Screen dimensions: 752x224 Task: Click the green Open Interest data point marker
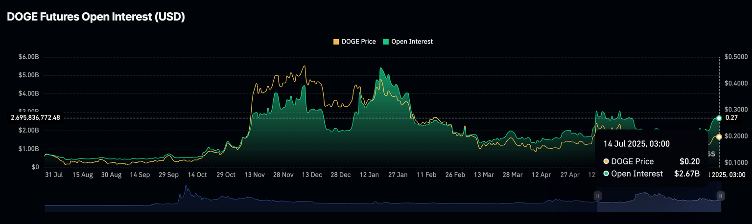(x=719, y=118)
